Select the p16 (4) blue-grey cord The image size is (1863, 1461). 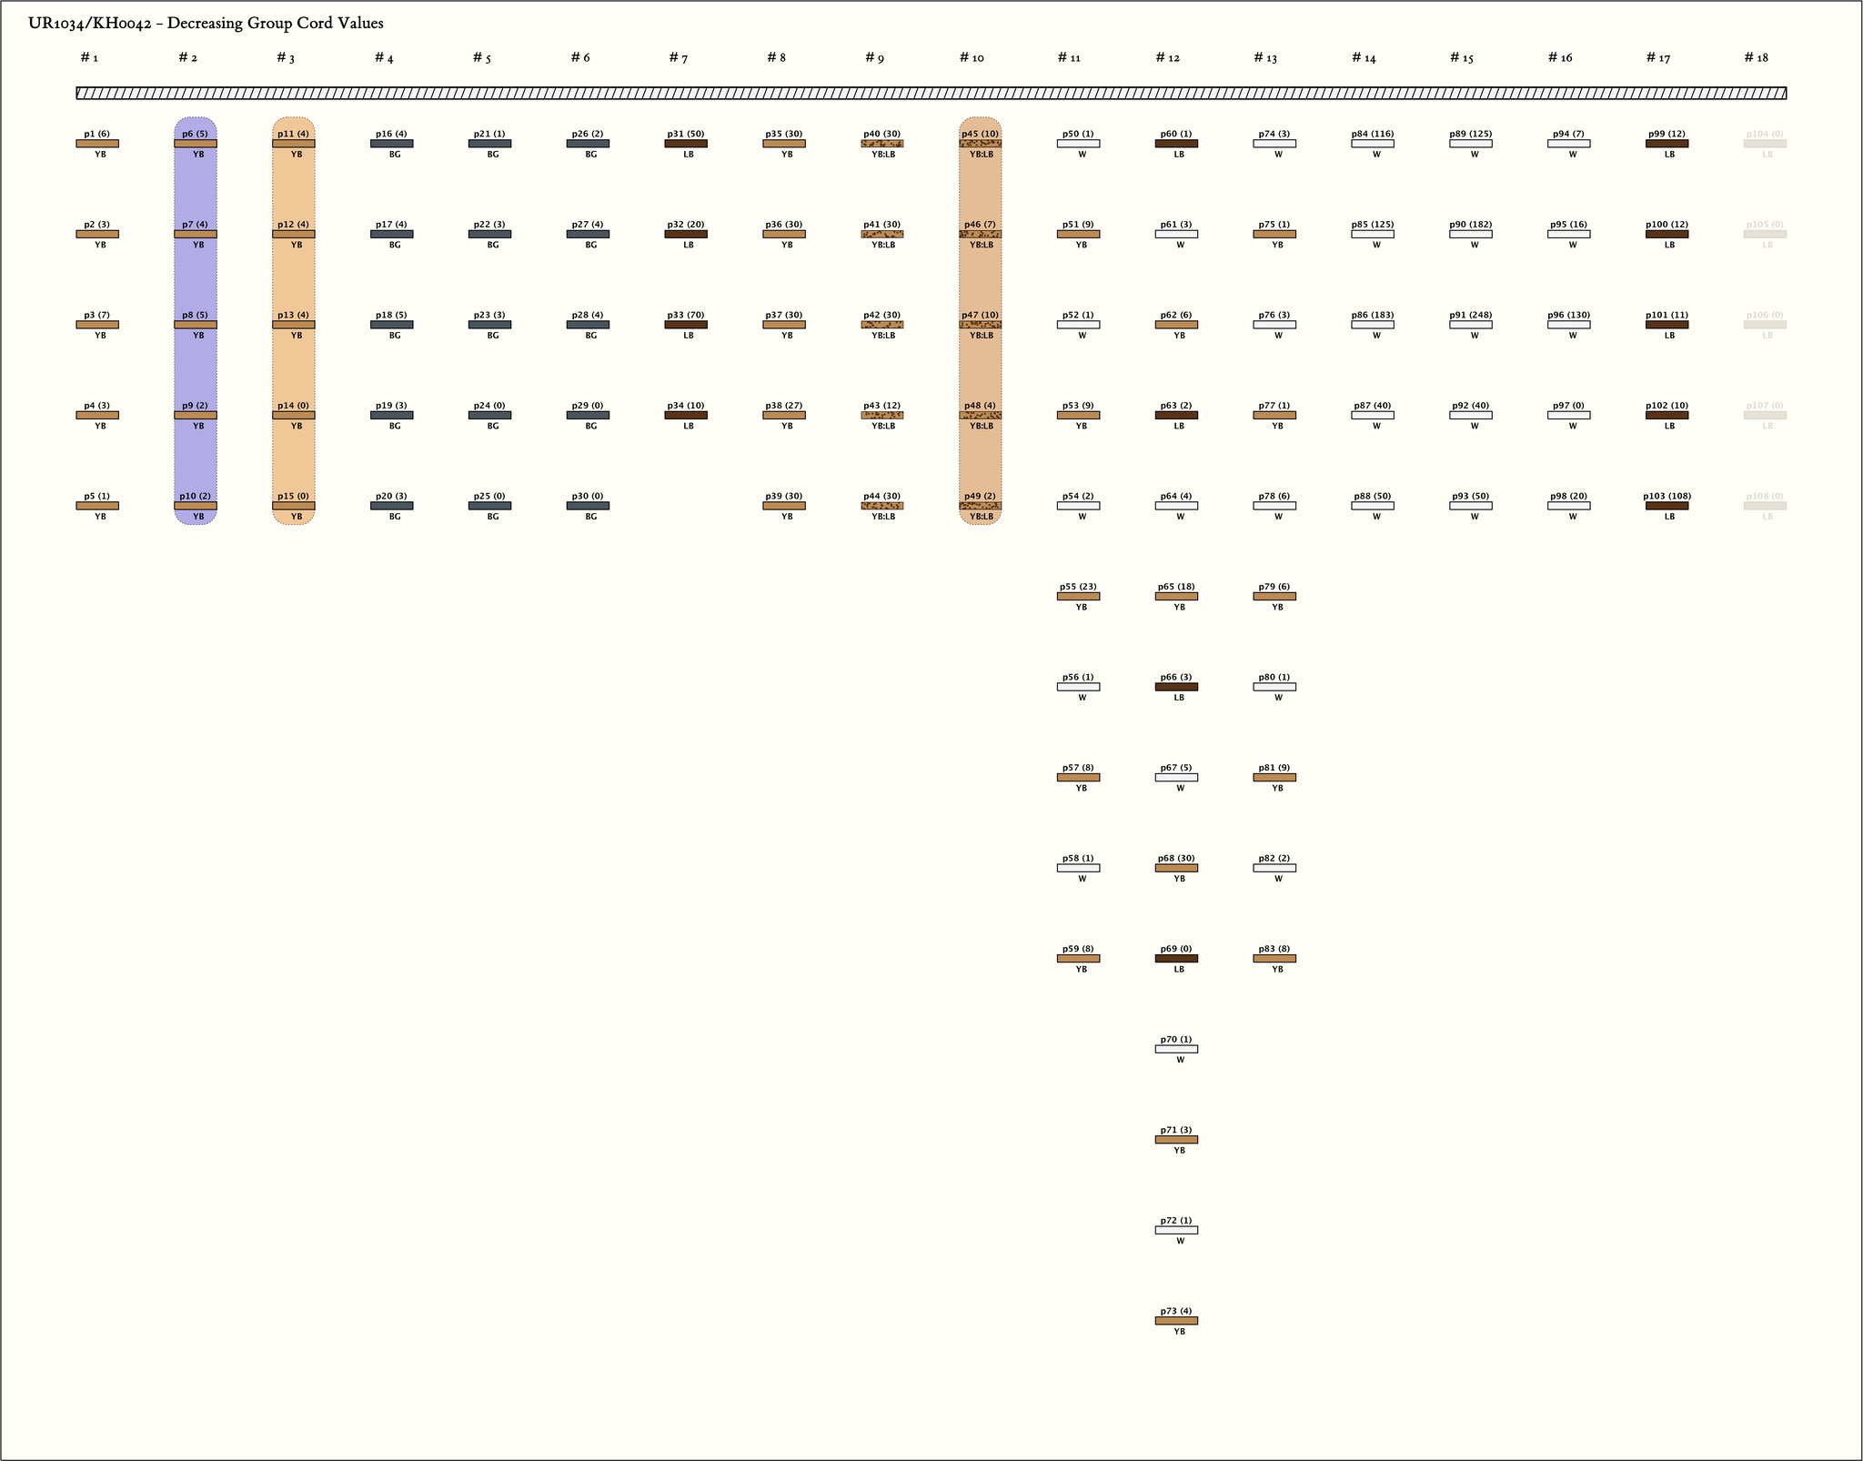391,144
